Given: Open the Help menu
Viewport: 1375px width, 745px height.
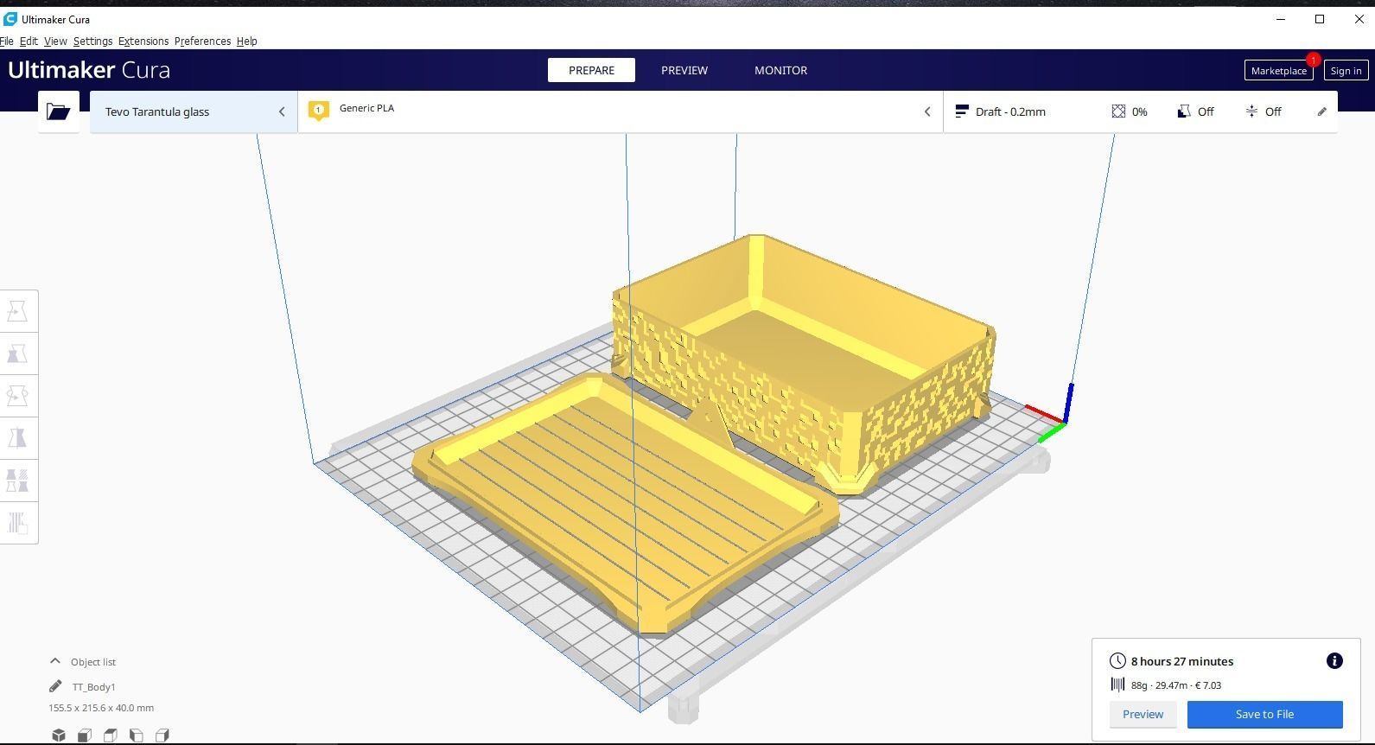Looking at the screenshot, I should tap(246, 41).
